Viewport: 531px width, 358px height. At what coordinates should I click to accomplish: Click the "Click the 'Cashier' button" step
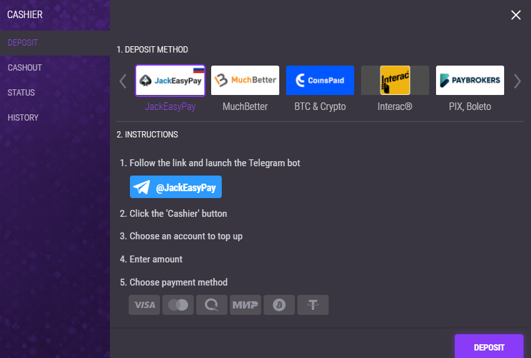(174, 214)
